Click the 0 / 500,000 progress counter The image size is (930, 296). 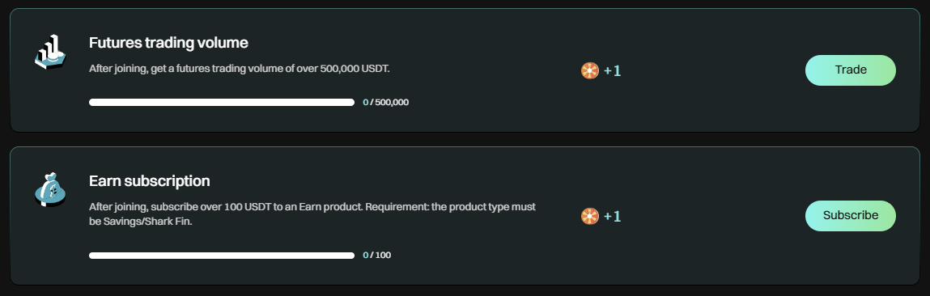(385, 102)
